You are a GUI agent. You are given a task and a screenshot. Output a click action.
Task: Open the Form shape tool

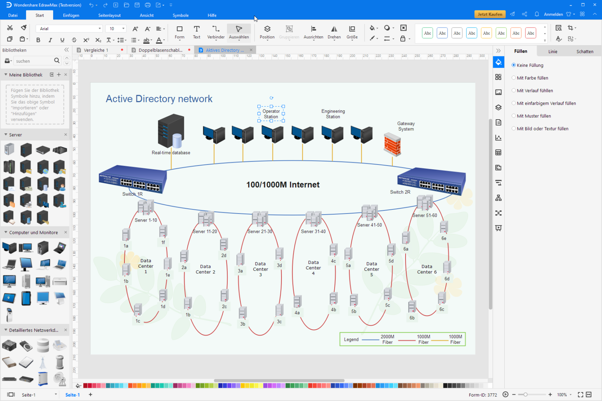tap(179, 32)
